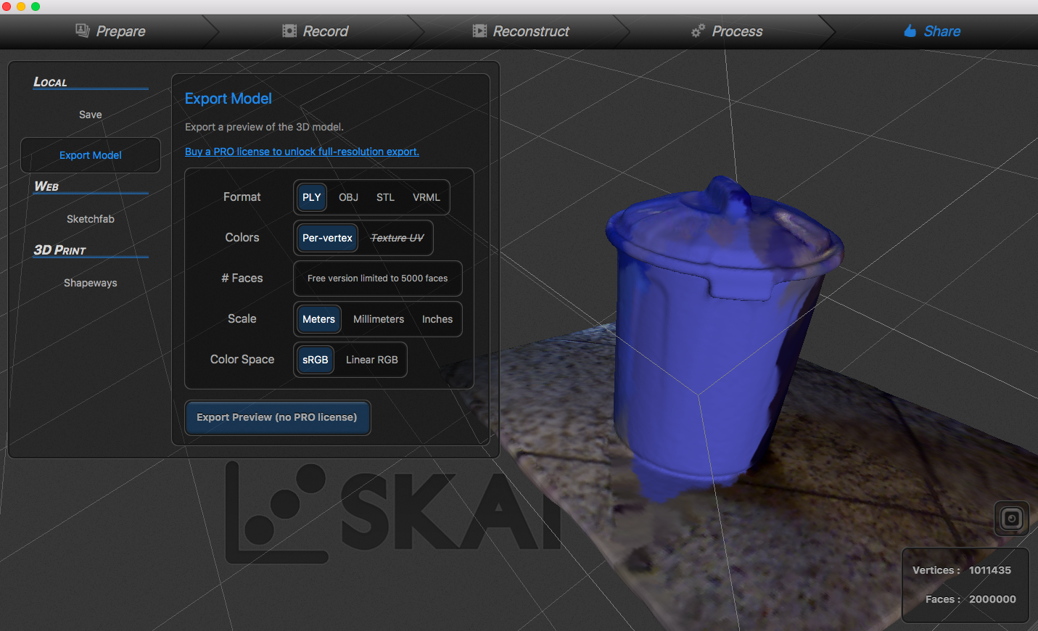Click the Process gears icon

(698, 30)
